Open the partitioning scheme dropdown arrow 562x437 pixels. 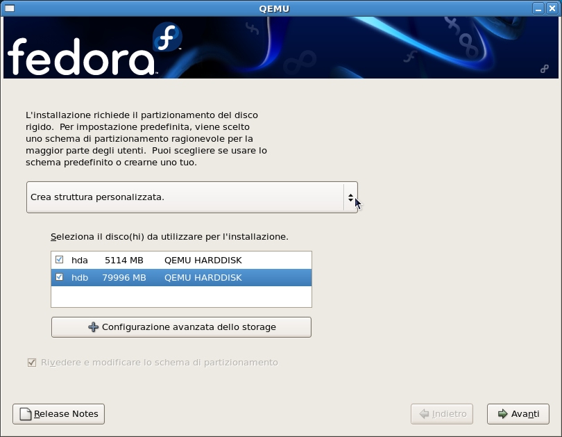tap(350, 197)
